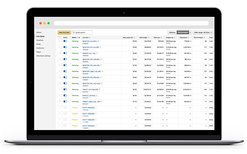247x154 pixels.
Task: Open FireTV 1930x200 link with ID 1111882
Action: [88, 120]
